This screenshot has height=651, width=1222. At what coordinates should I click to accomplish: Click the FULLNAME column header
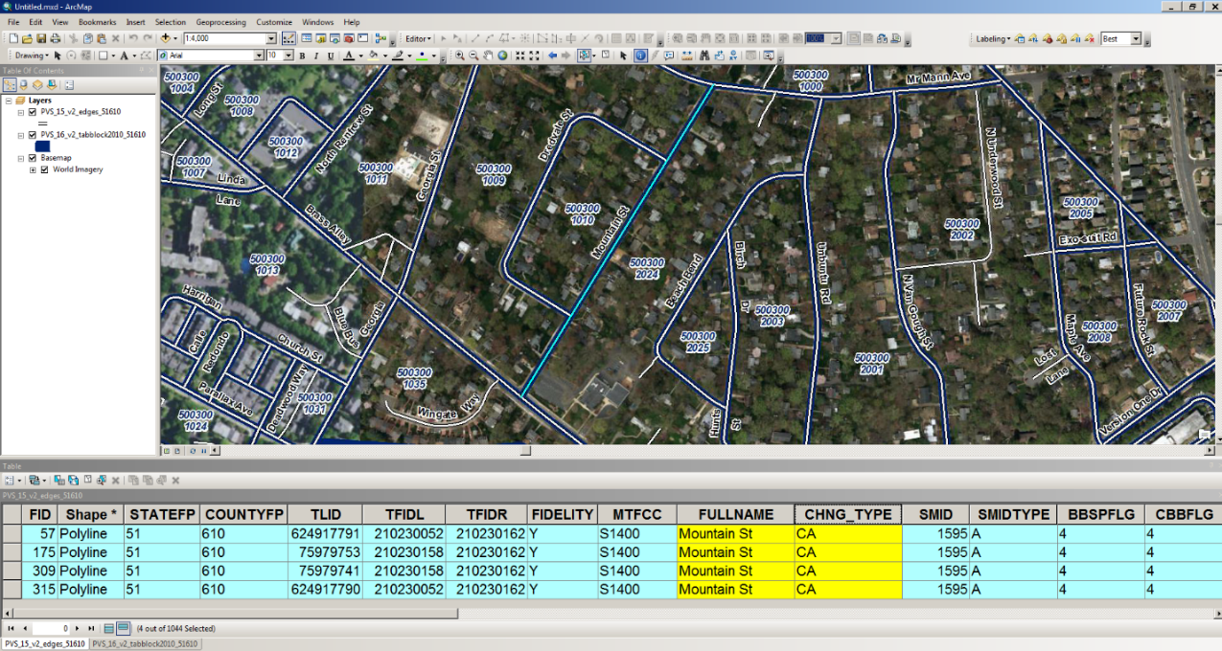(735, 514)
